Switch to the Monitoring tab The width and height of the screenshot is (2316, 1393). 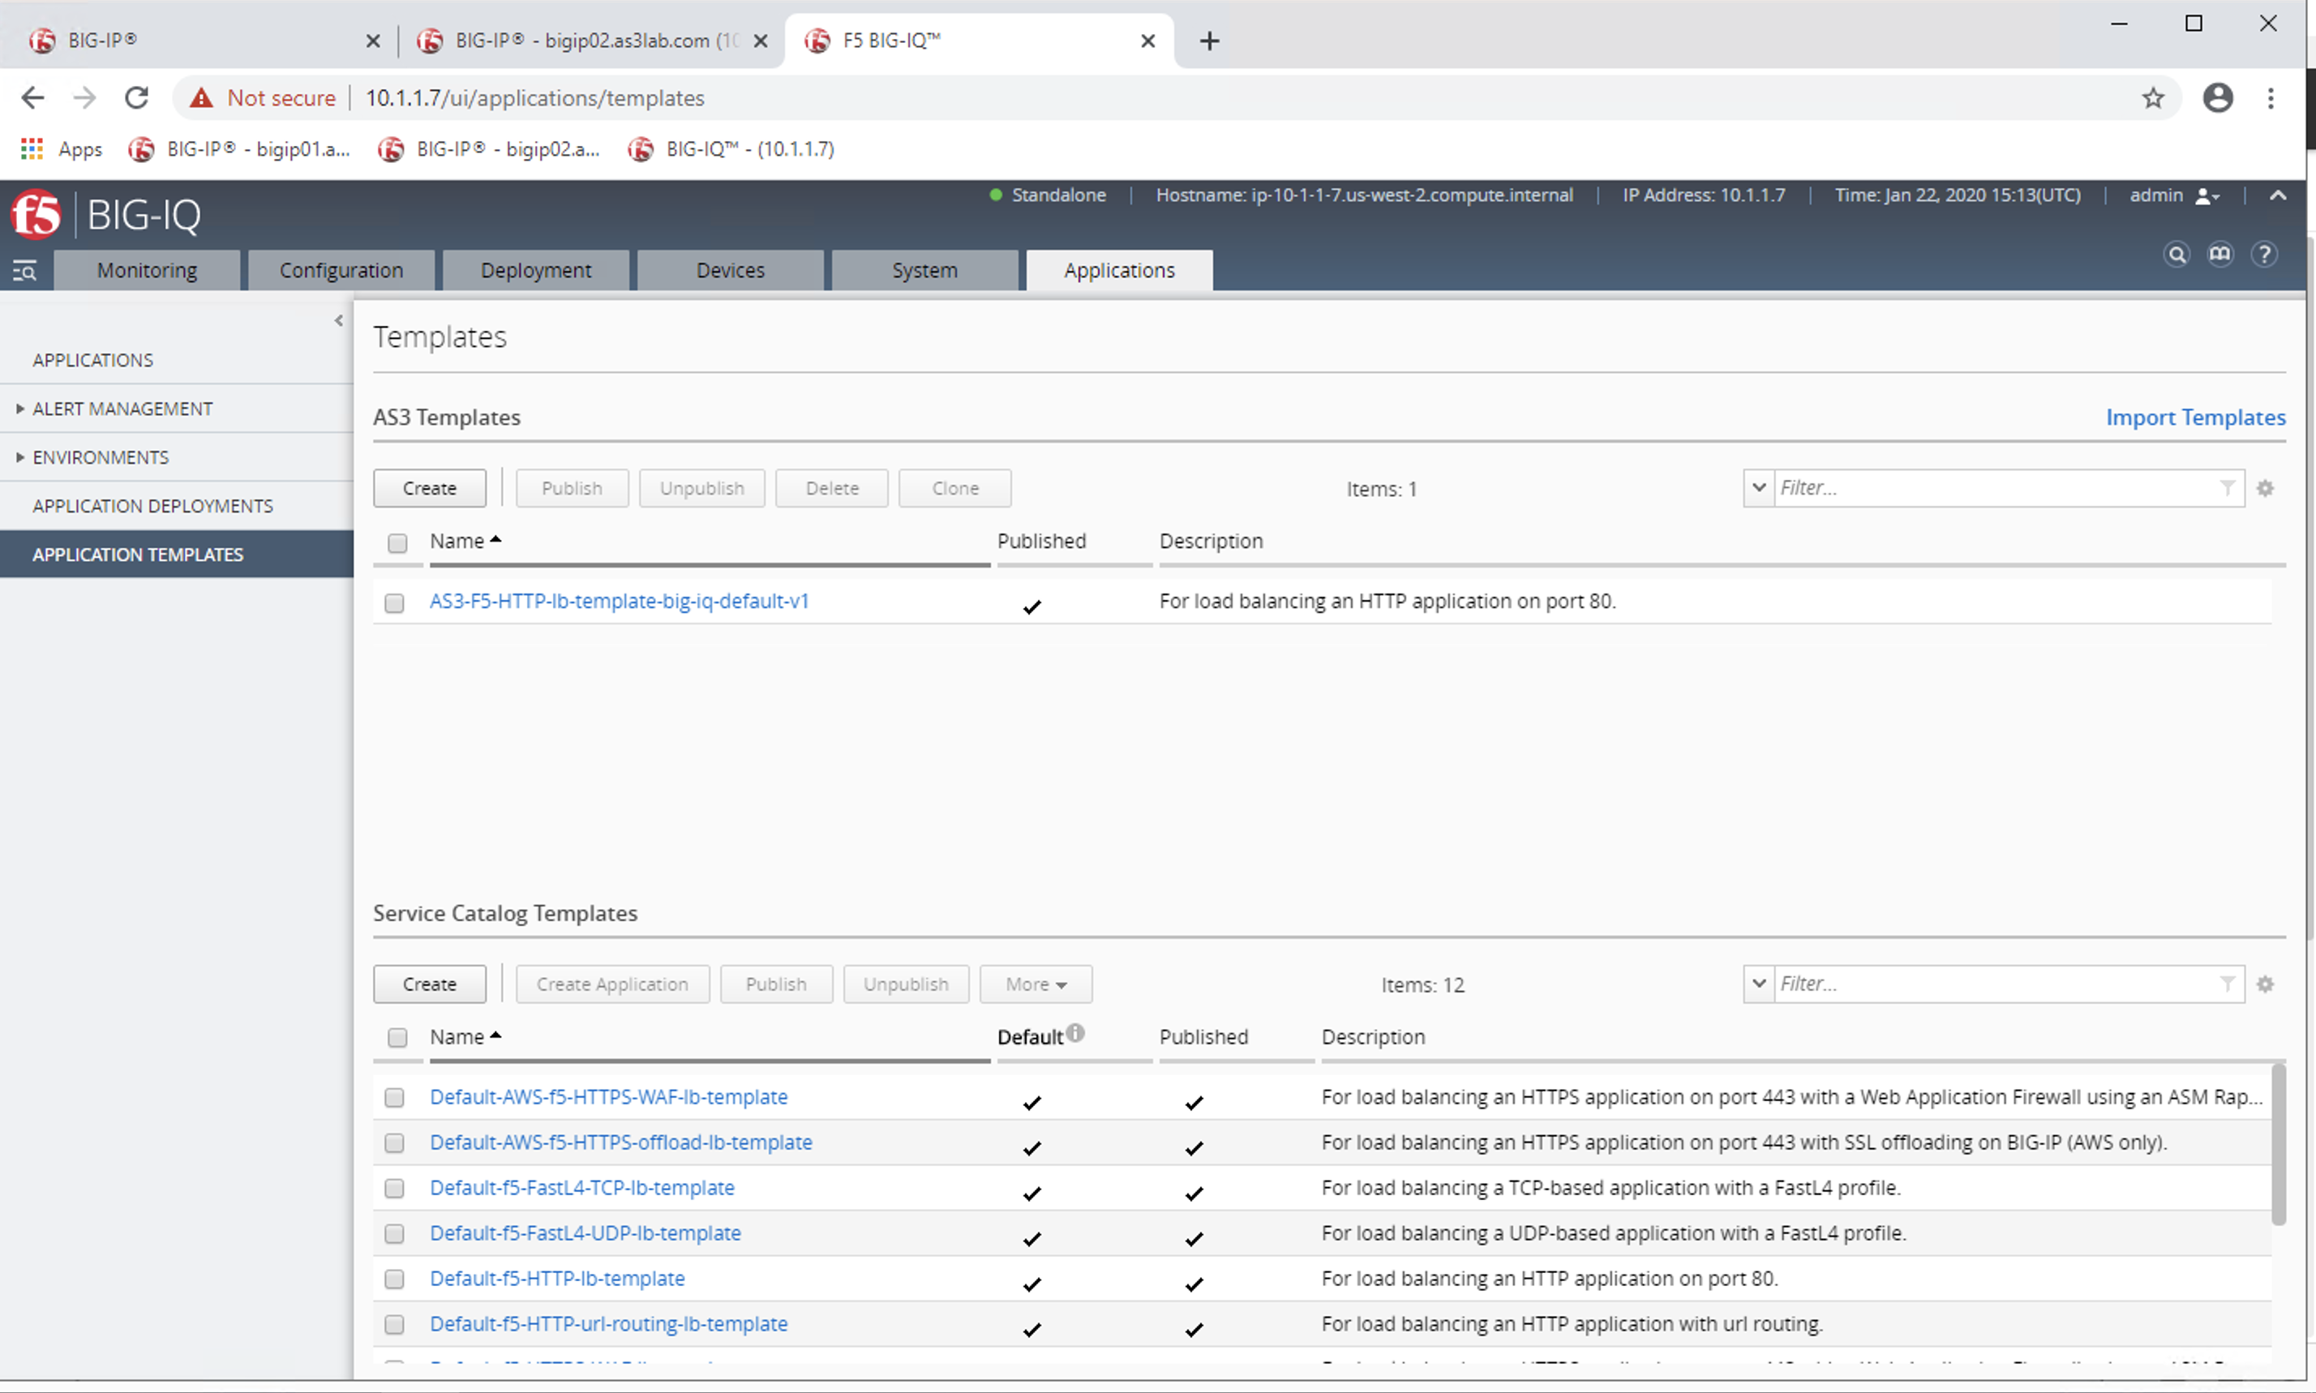[x=148, y=270]
